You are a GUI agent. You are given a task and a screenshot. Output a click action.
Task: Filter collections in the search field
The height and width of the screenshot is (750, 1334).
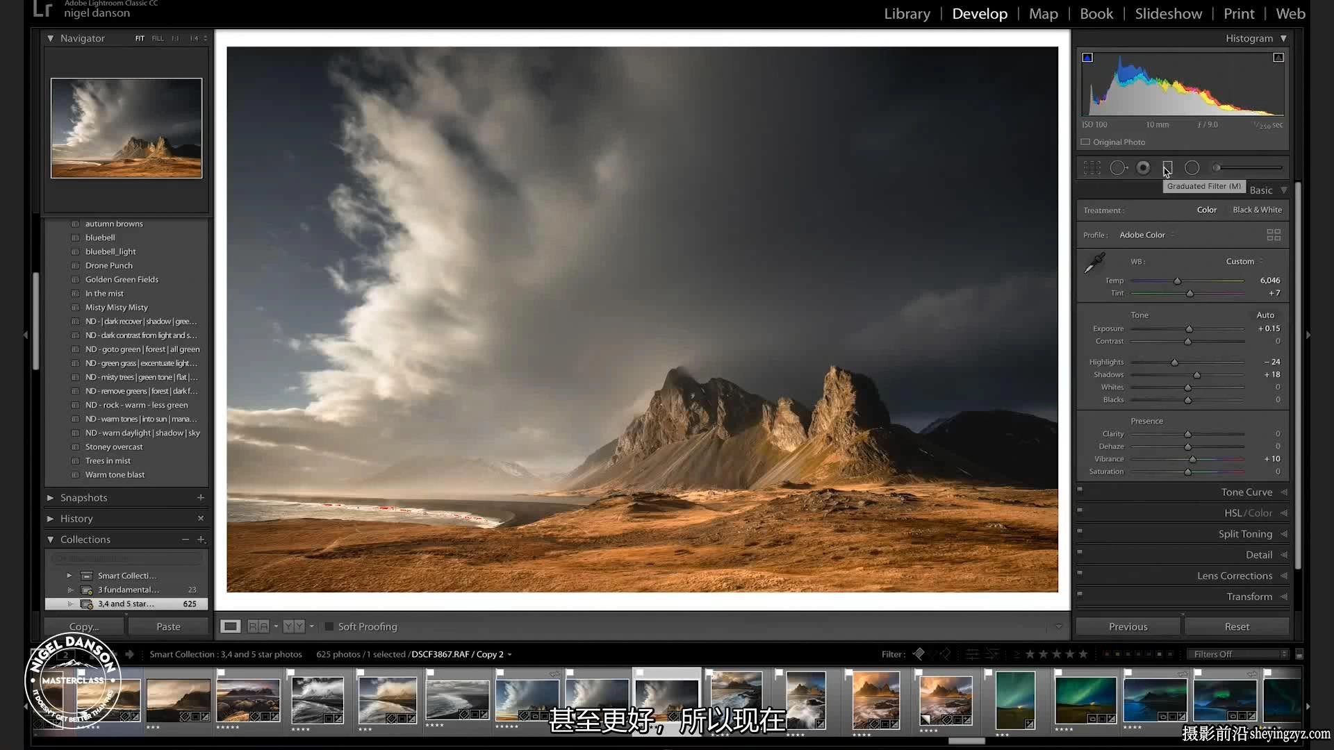click(126, 558)
